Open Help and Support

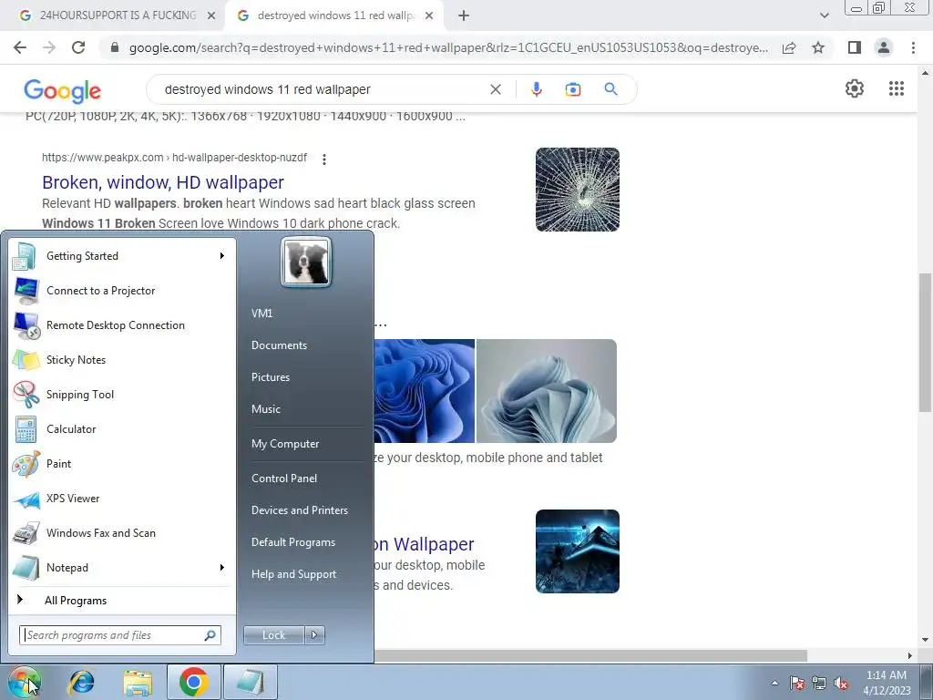(294, 574)
